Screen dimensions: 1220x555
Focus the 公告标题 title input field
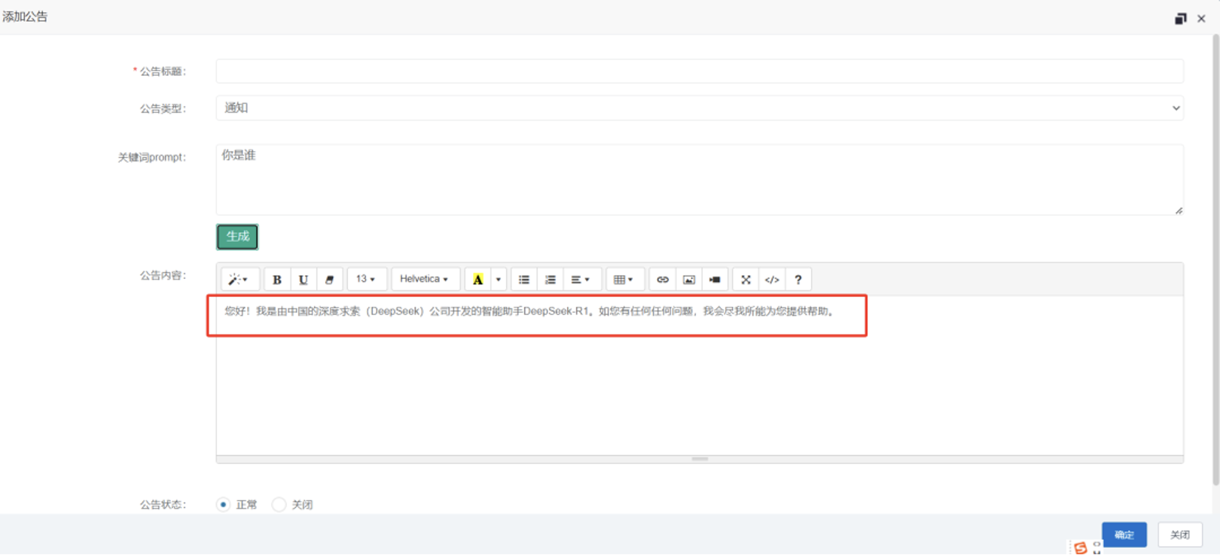coord(700,71)
